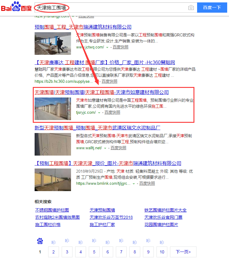This screenshot has height=260, width=229.
Task: Open 百度快照 for the hc360 result
Action: click(110, 82)
